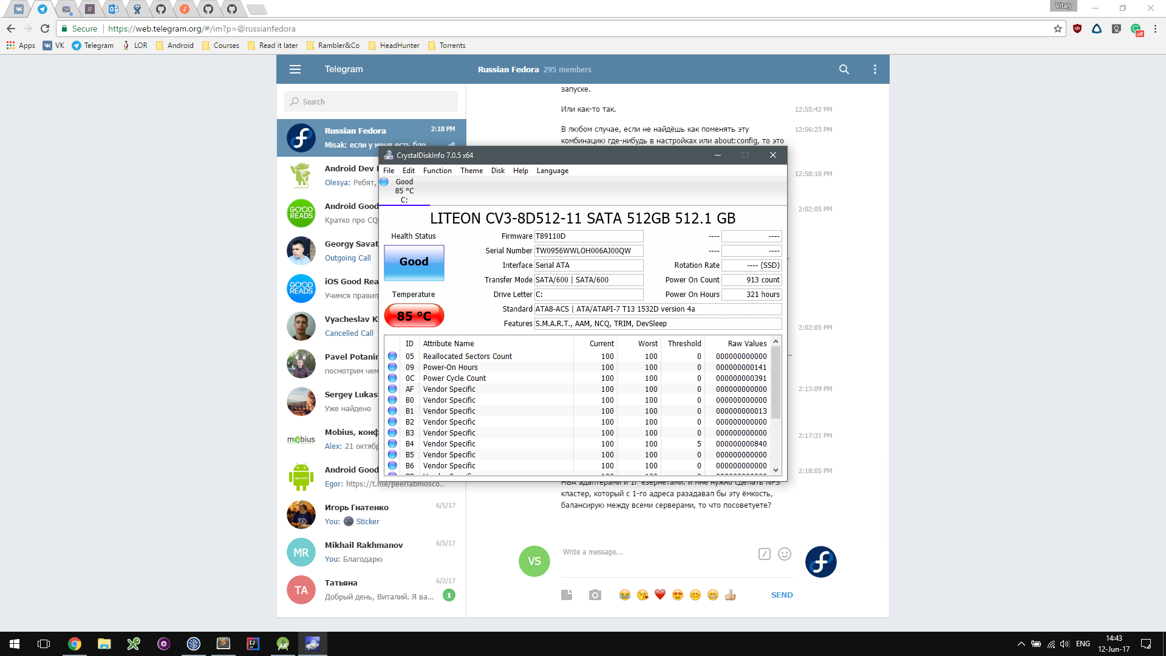Bookmark this page with star icon

[1058, 29]
